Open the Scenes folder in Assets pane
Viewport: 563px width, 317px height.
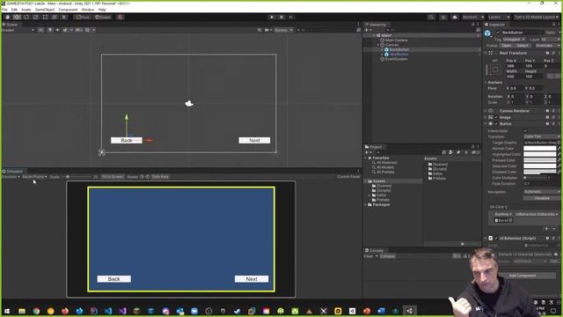438,165
